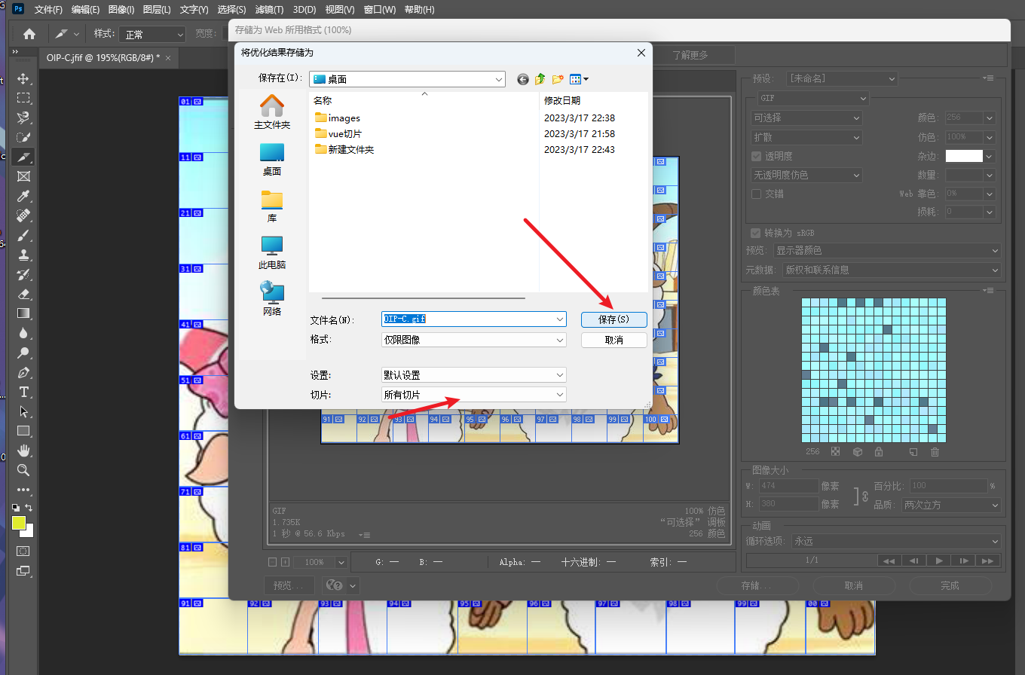Select the History Brush tool

[x=23, y=274]
